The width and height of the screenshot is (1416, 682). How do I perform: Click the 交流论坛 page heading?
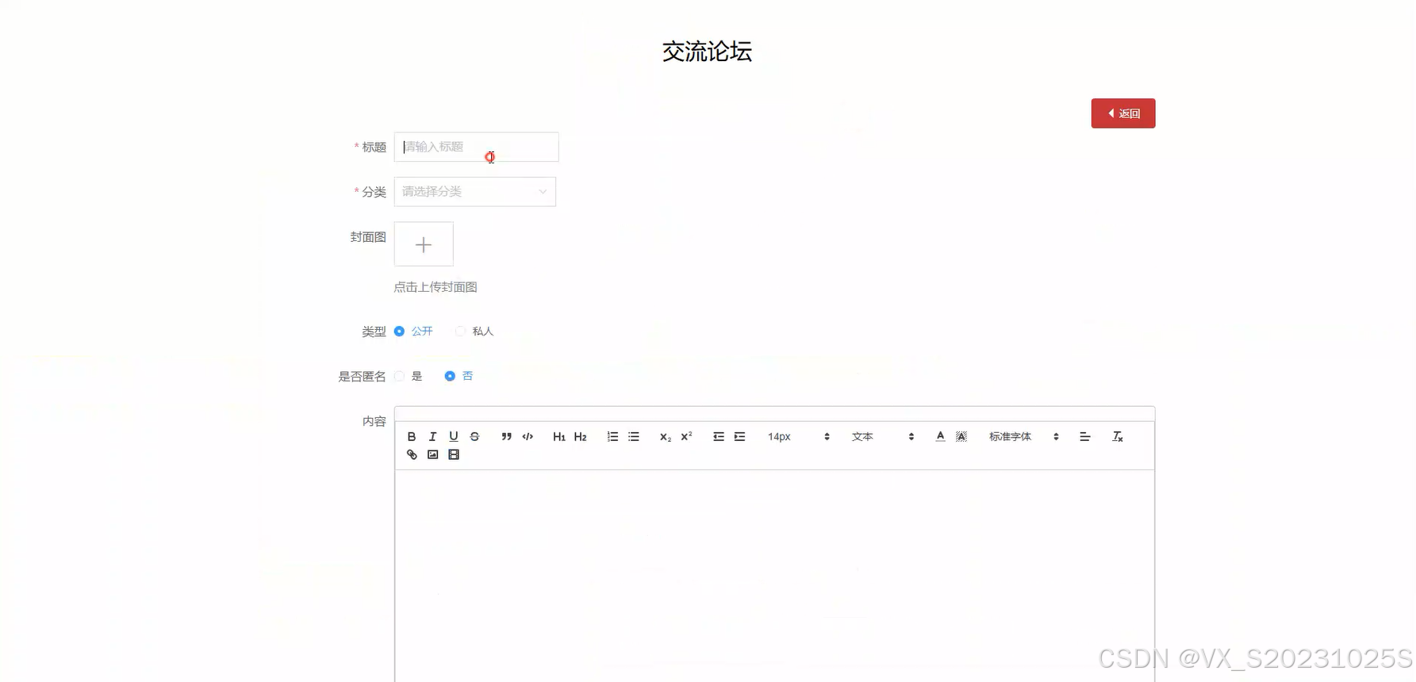point(707,52)
